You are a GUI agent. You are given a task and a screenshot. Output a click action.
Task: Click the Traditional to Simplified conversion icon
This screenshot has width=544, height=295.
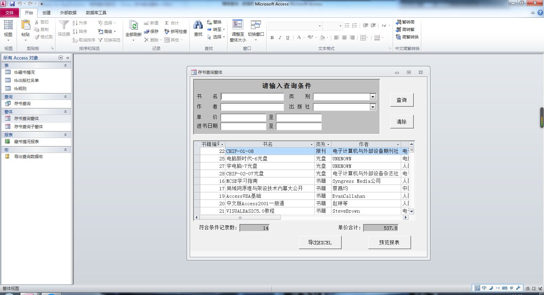click(x=398, y=22)
